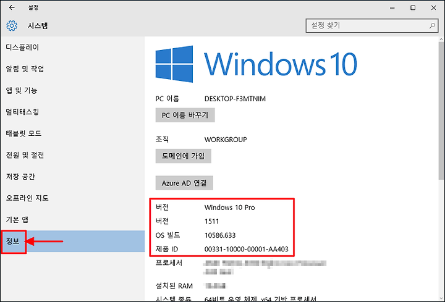Click version number 1511

click(x=212, y=222)
